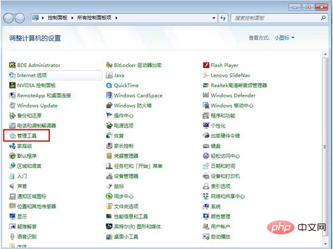
Task: Open the 凭据管理器 link
Action: click(126, 156)
